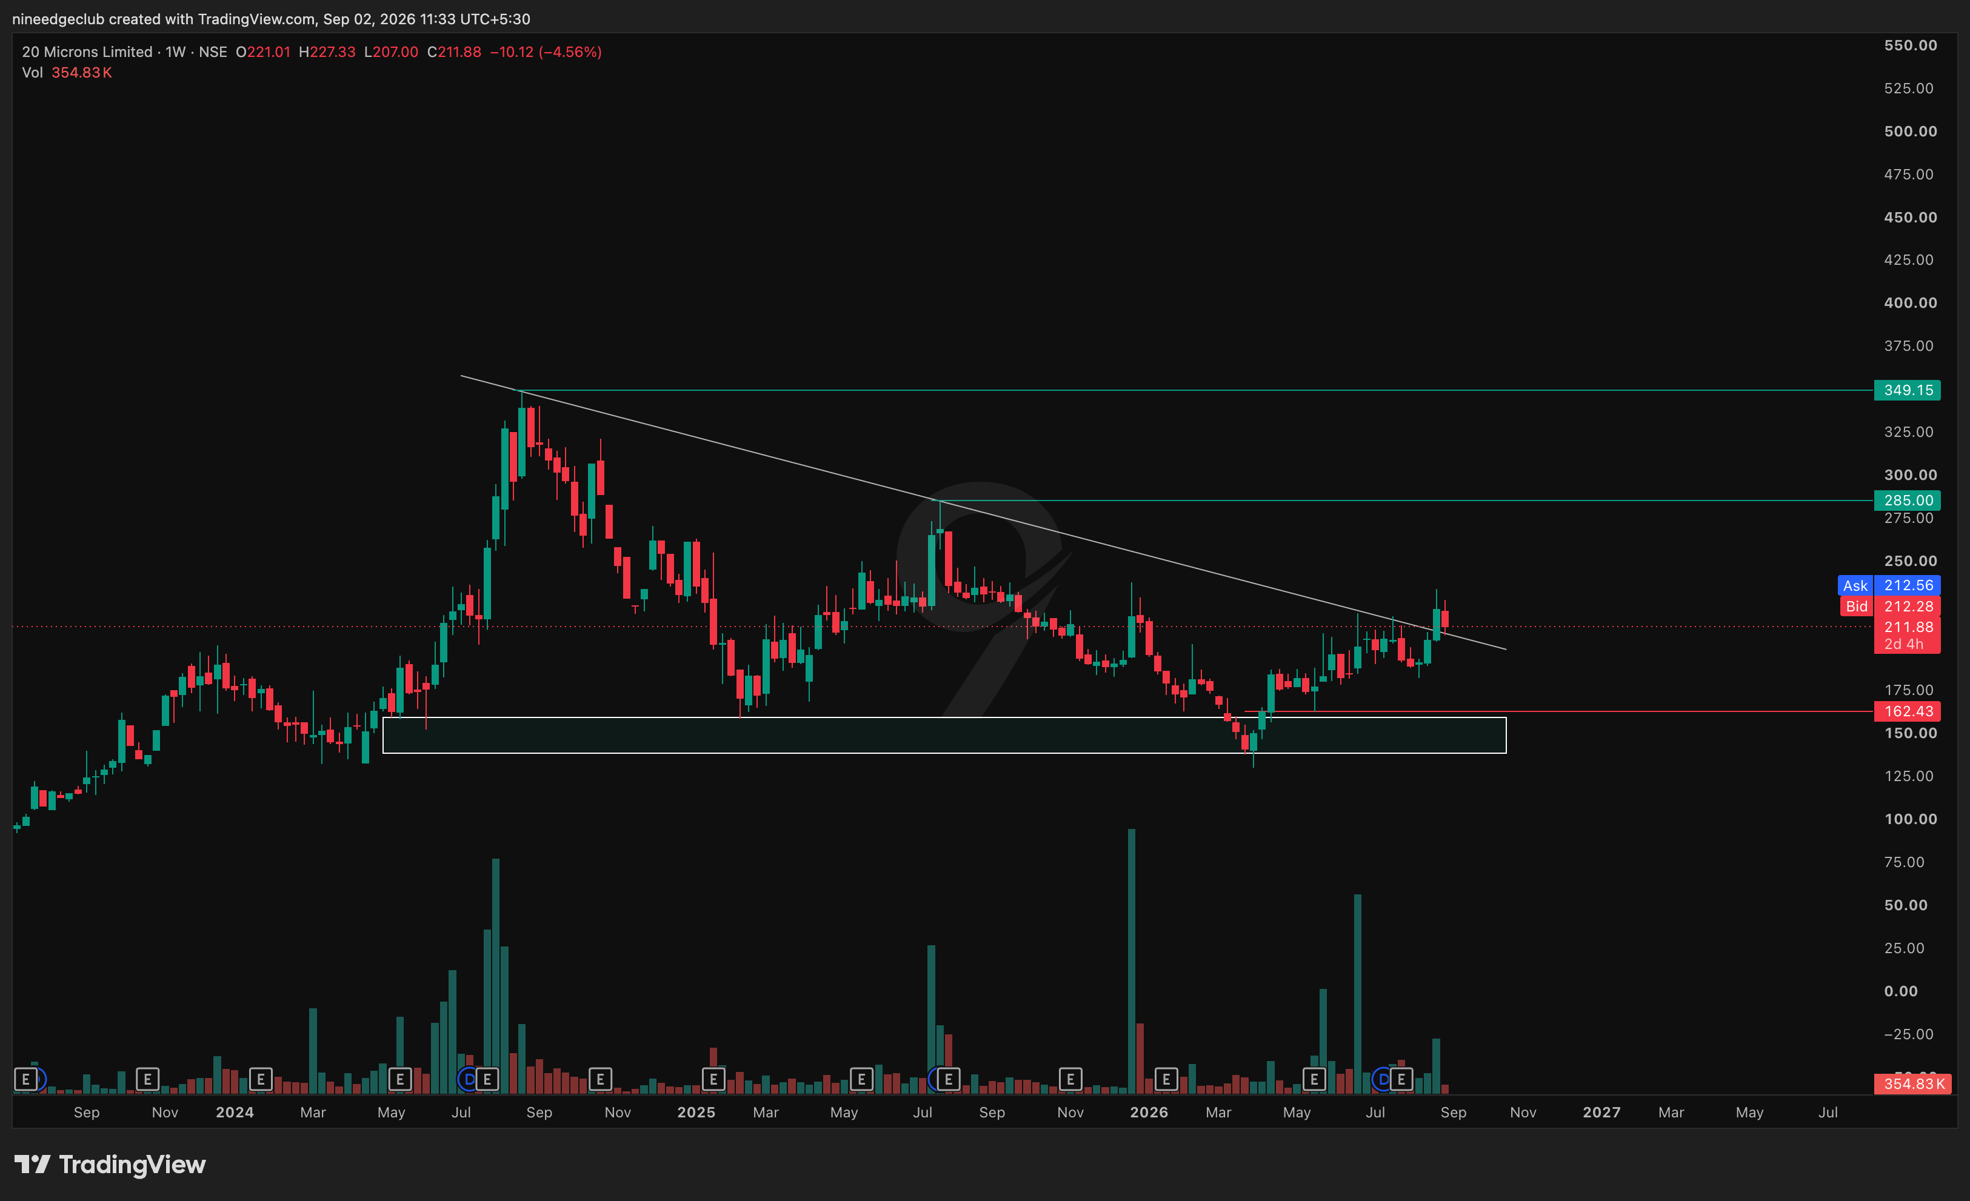Click the TradingView logo
1970x1201 pixels.
(x=110, y=1164)
